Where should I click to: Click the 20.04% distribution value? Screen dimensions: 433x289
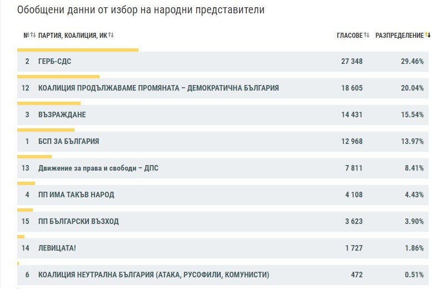412,88
